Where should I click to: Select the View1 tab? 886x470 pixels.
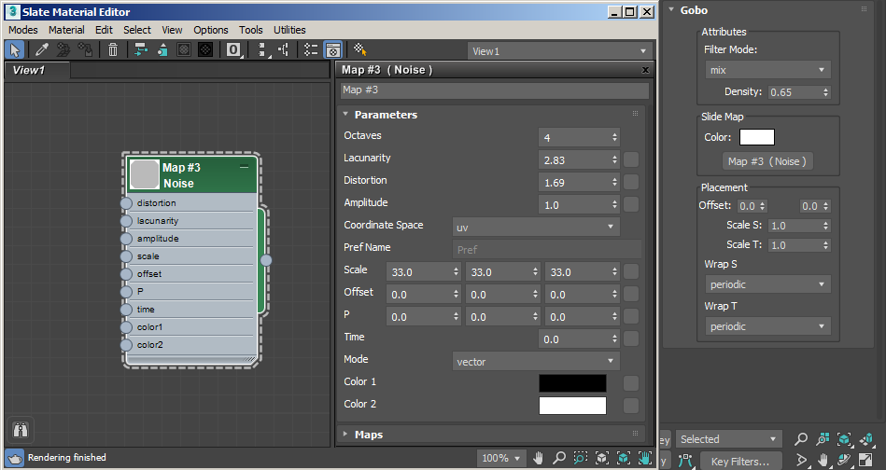tap(36, 70)
